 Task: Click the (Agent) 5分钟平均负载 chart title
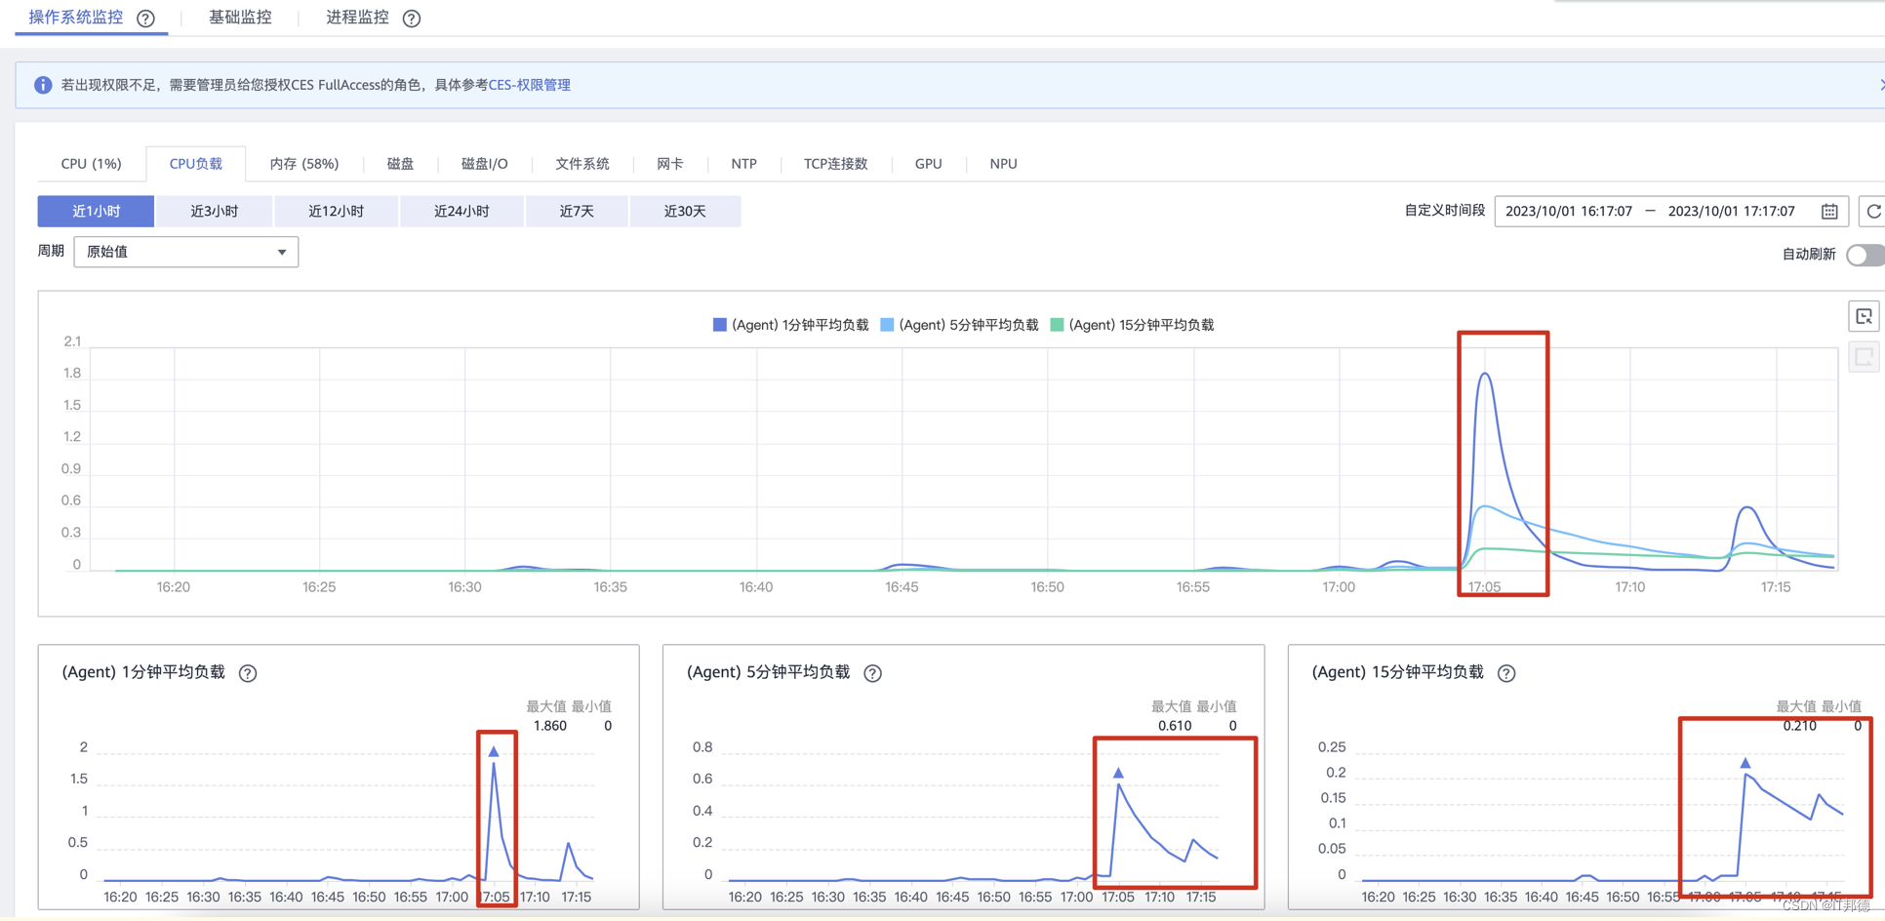click(x=769, y=672)
